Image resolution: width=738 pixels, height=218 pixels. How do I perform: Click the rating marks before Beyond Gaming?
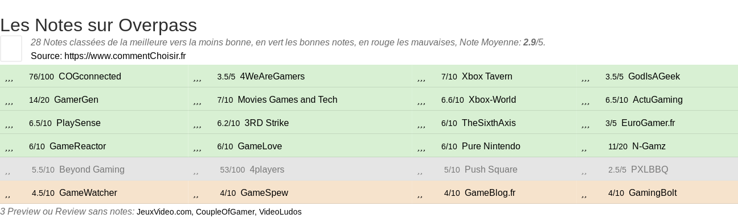pyautogui.click(x=8, y=171)
